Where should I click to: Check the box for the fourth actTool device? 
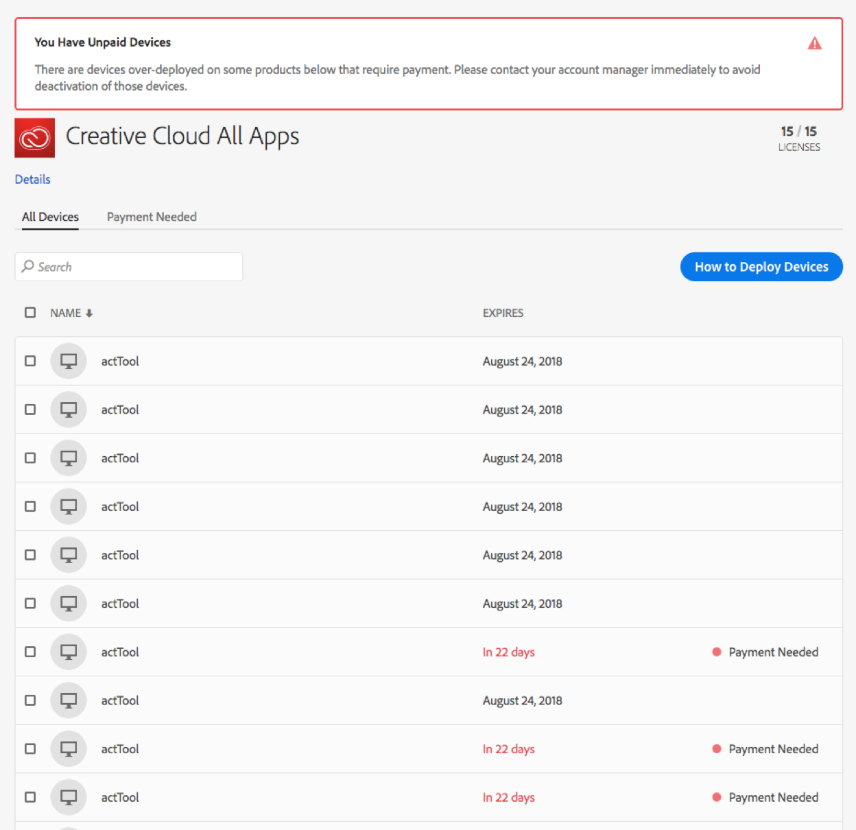pos(30,506)
